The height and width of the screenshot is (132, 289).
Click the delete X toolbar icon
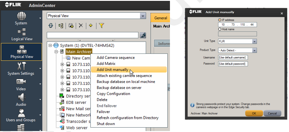pos(81,26)
